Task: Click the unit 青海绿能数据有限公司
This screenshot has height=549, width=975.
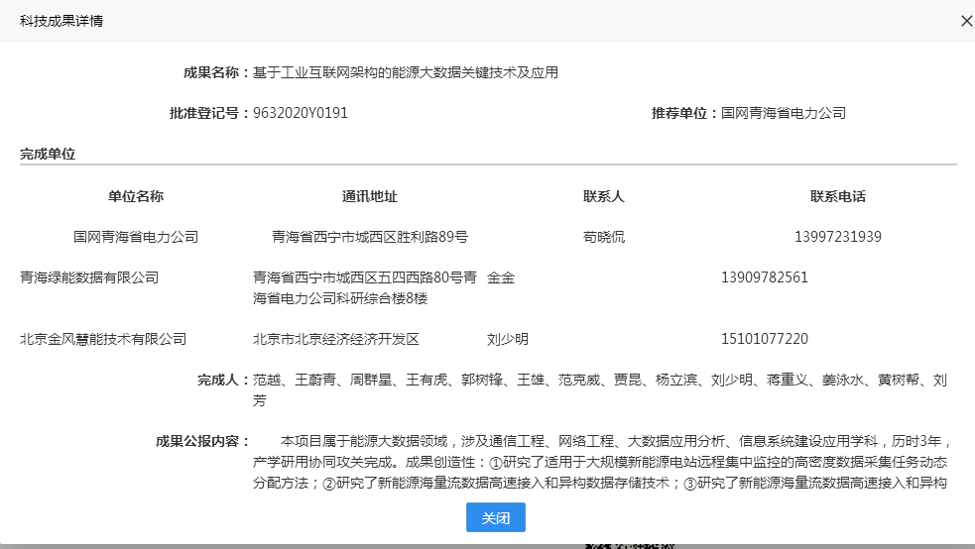Action: click(89, 277)
